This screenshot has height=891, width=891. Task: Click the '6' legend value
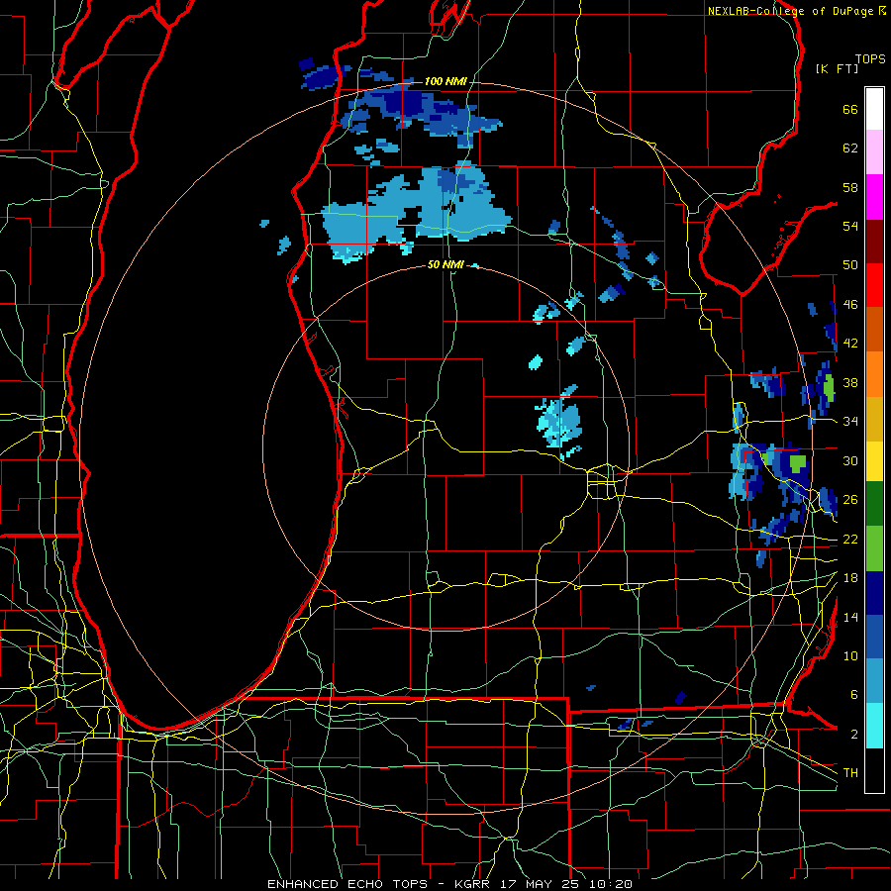(854, 695)
